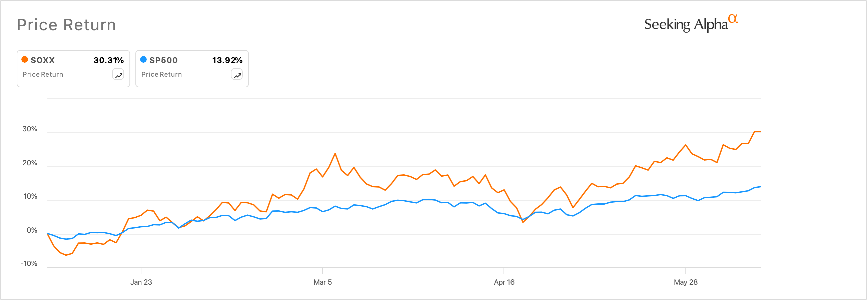Select the SOXX ticker label
The width and height of the screenshot is (867, 300).
tap(42, 60)
